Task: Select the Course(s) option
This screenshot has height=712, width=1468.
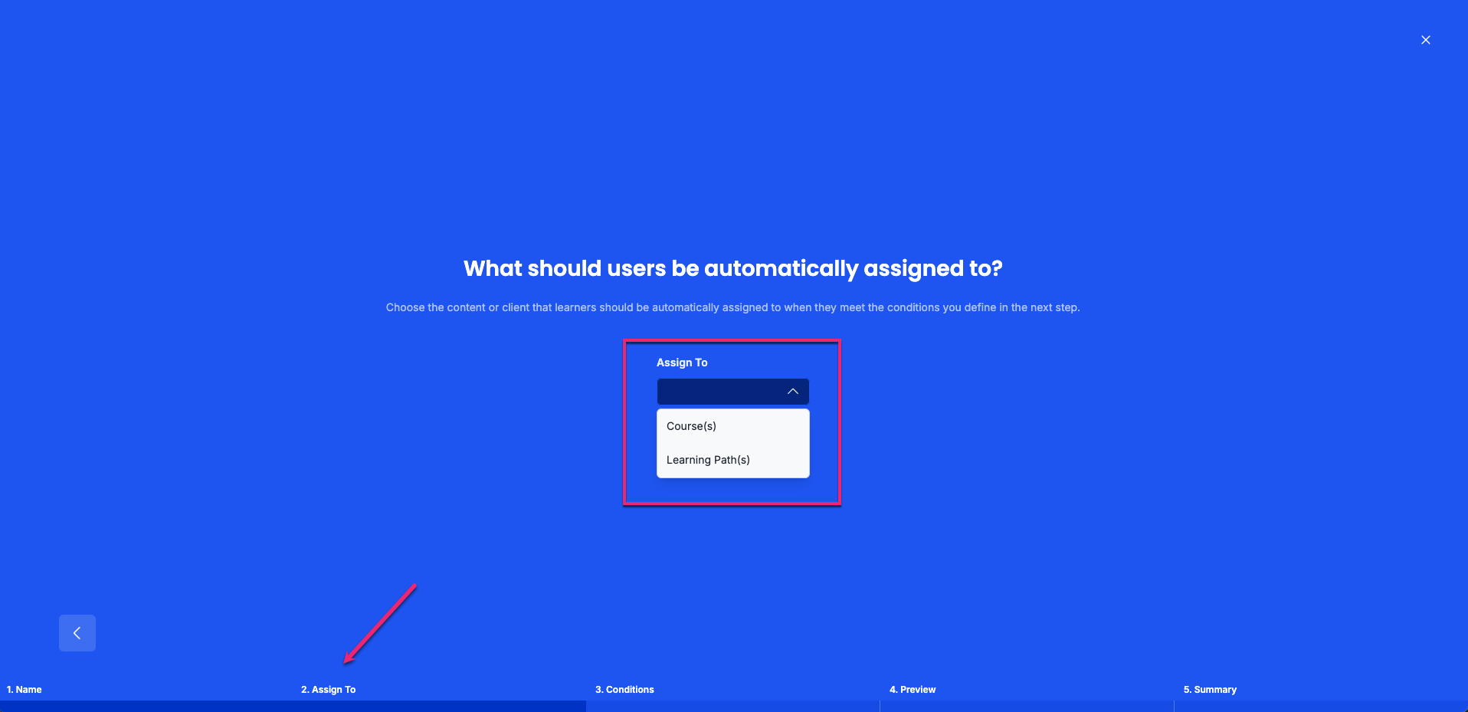Action: click(x=733, y=426)
